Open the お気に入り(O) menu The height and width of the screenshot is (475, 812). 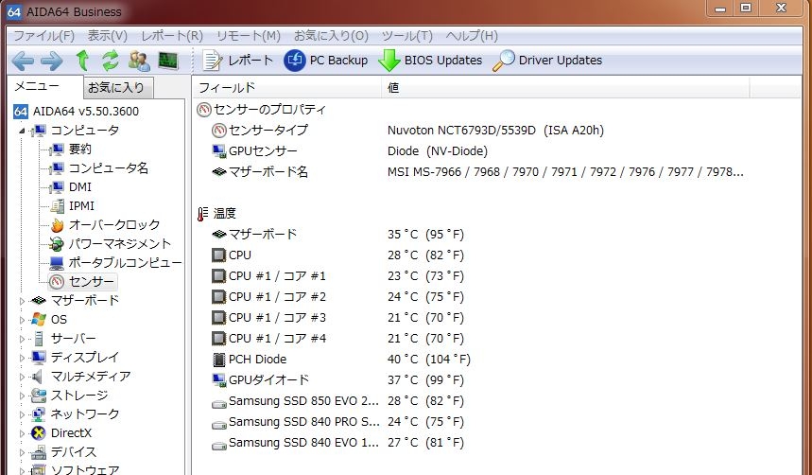point(332,36)
